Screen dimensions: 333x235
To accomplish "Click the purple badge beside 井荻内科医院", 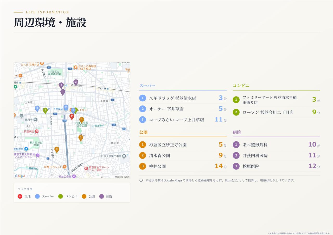I will (x=236, y=155).
